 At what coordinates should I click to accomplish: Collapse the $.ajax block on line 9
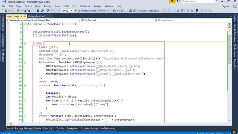(x=25, y=43)
